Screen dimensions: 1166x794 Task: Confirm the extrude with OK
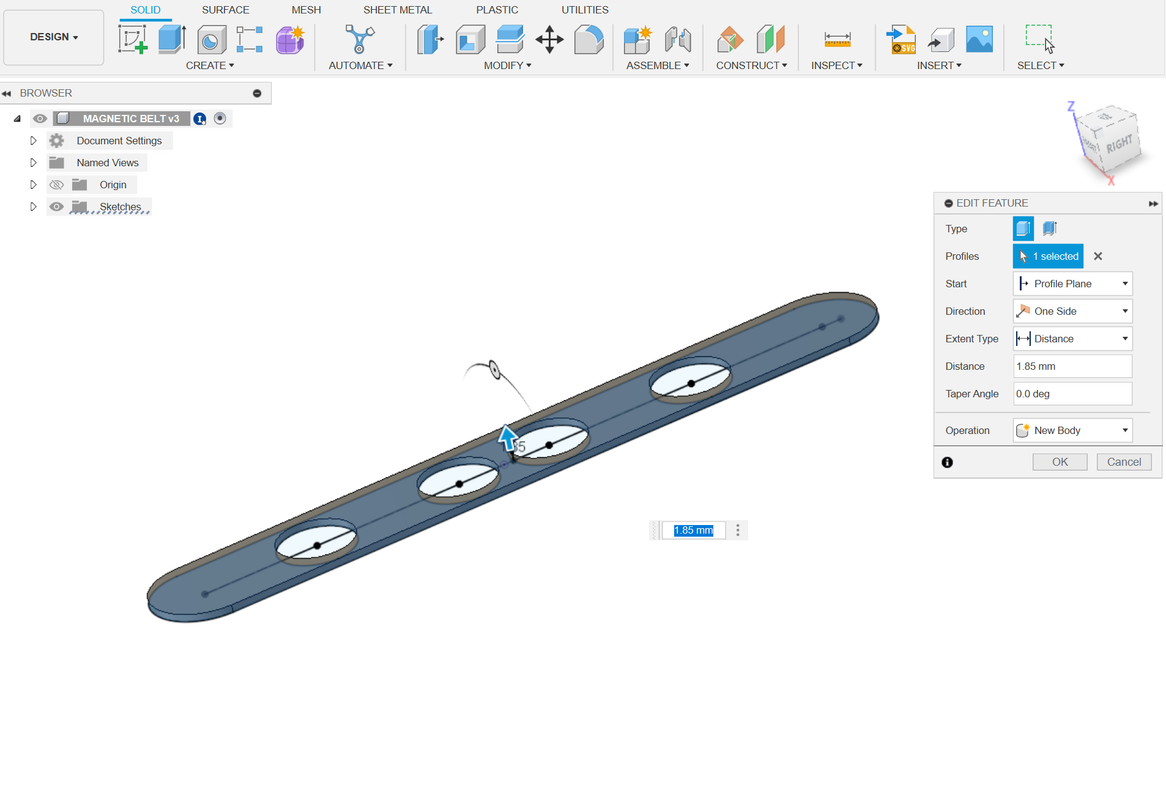click(1060, 461)
